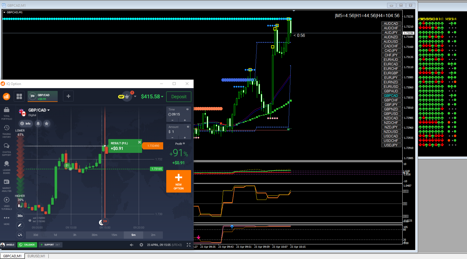Select the 5m chart range
Viewport: 467px width, 259px height.
point(133,235)
